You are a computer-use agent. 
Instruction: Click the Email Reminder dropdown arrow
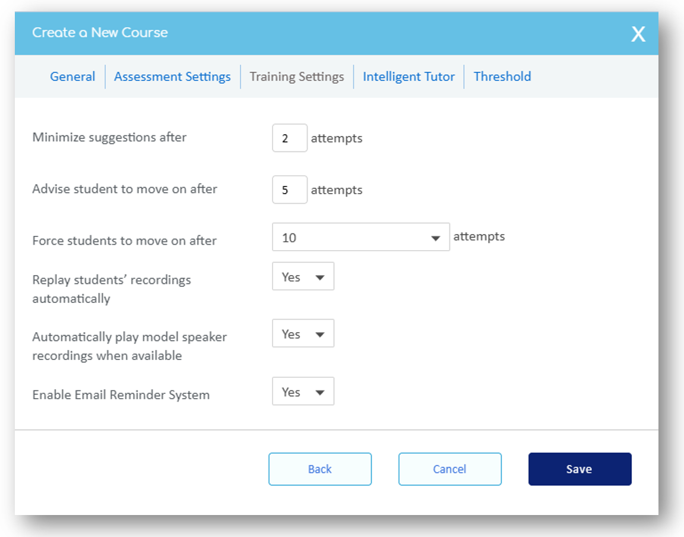click(320, 393)
